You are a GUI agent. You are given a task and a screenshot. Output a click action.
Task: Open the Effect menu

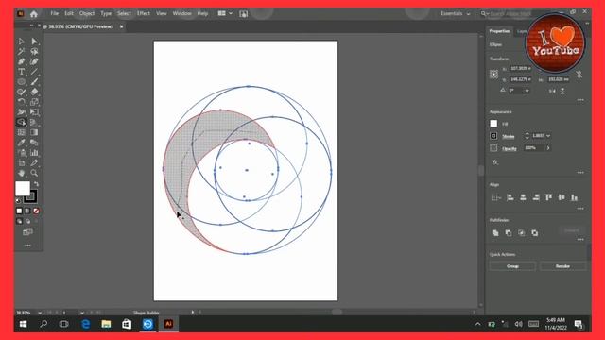144,13
